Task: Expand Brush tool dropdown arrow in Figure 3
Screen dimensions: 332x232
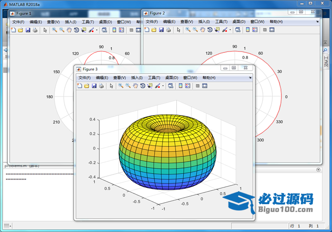Action: point(163,86)
